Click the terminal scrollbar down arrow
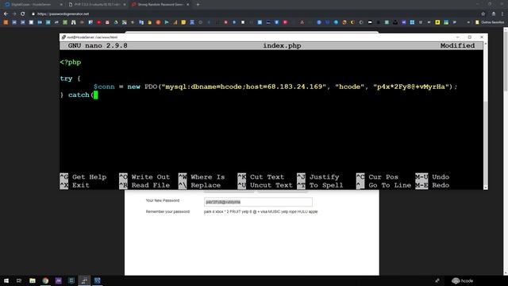 tap(485, 187)
